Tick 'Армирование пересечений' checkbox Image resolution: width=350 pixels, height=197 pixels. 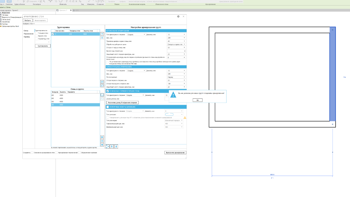click(x=56, y=153)
